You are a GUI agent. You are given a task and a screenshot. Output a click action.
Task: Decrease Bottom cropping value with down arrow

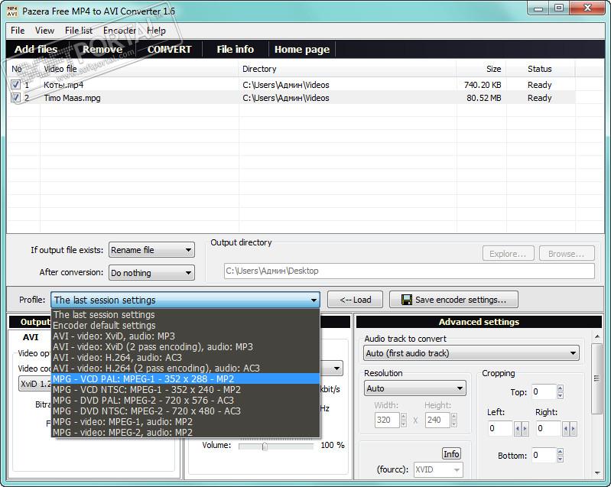[x=560, y=459]
